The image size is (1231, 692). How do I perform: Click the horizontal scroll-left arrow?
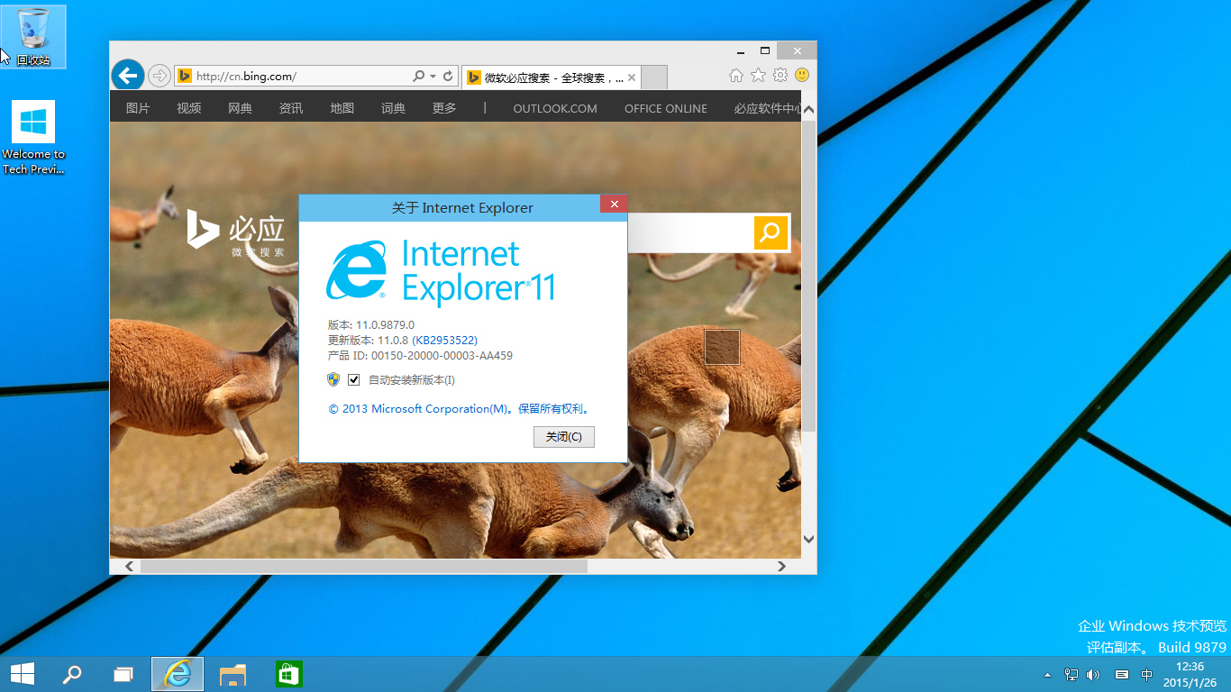pyautogui.click(x=129, y=566)
